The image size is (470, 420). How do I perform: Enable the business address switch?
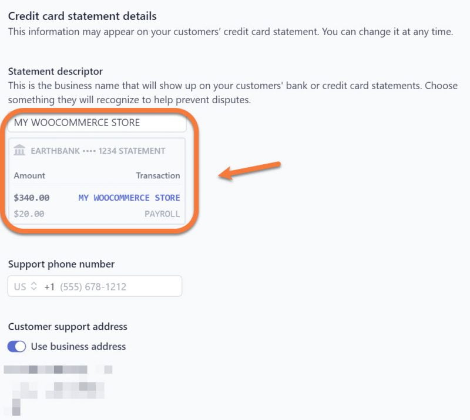coord(18,347)
